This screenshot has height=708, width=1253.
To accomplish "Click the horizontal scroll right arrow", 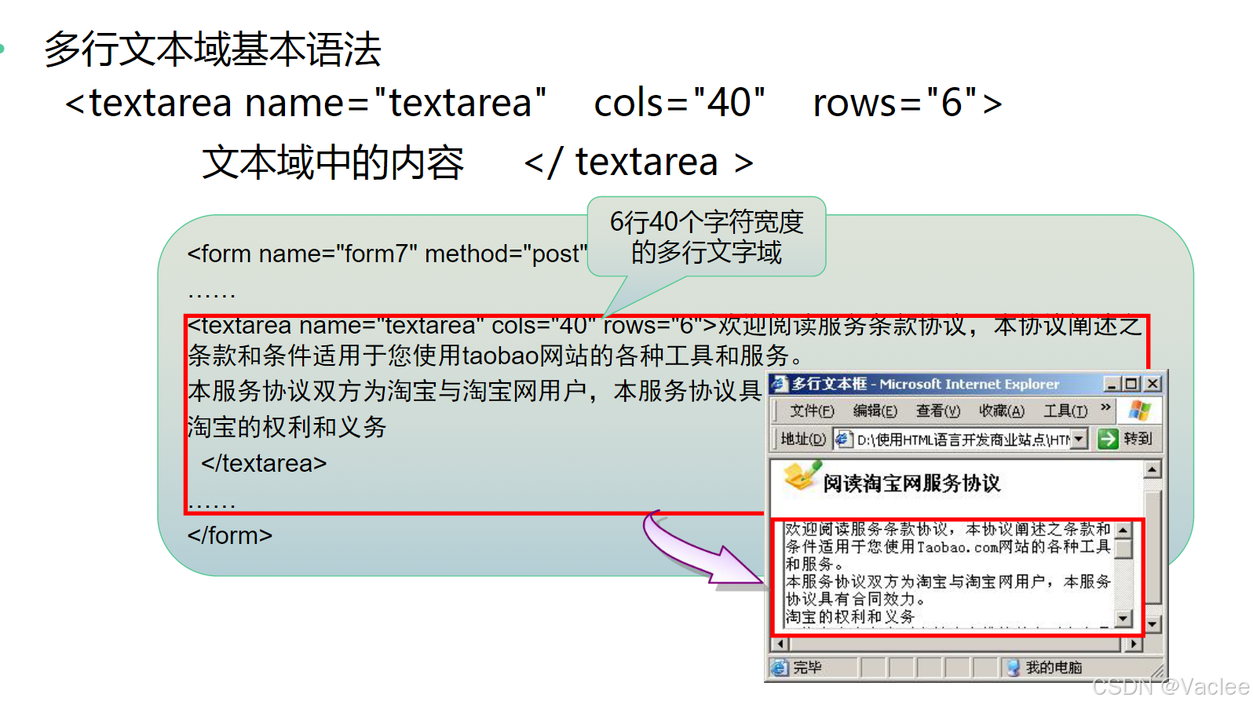I will point(1133,644).
